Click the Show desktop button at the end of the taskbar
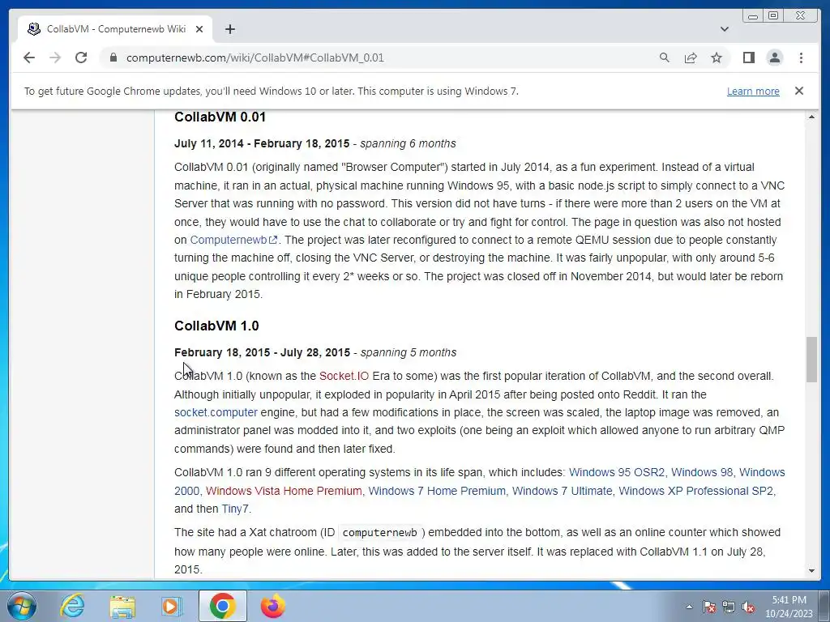 825,606
